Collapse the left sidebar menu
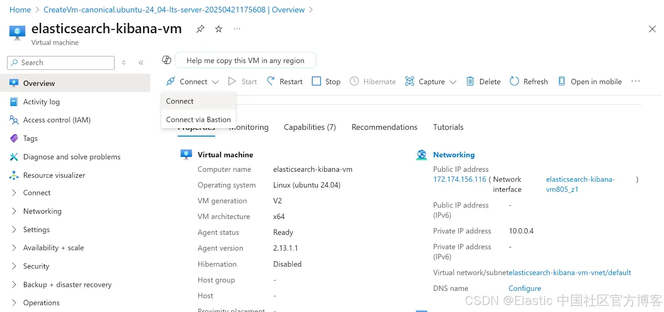 [141, 63]
